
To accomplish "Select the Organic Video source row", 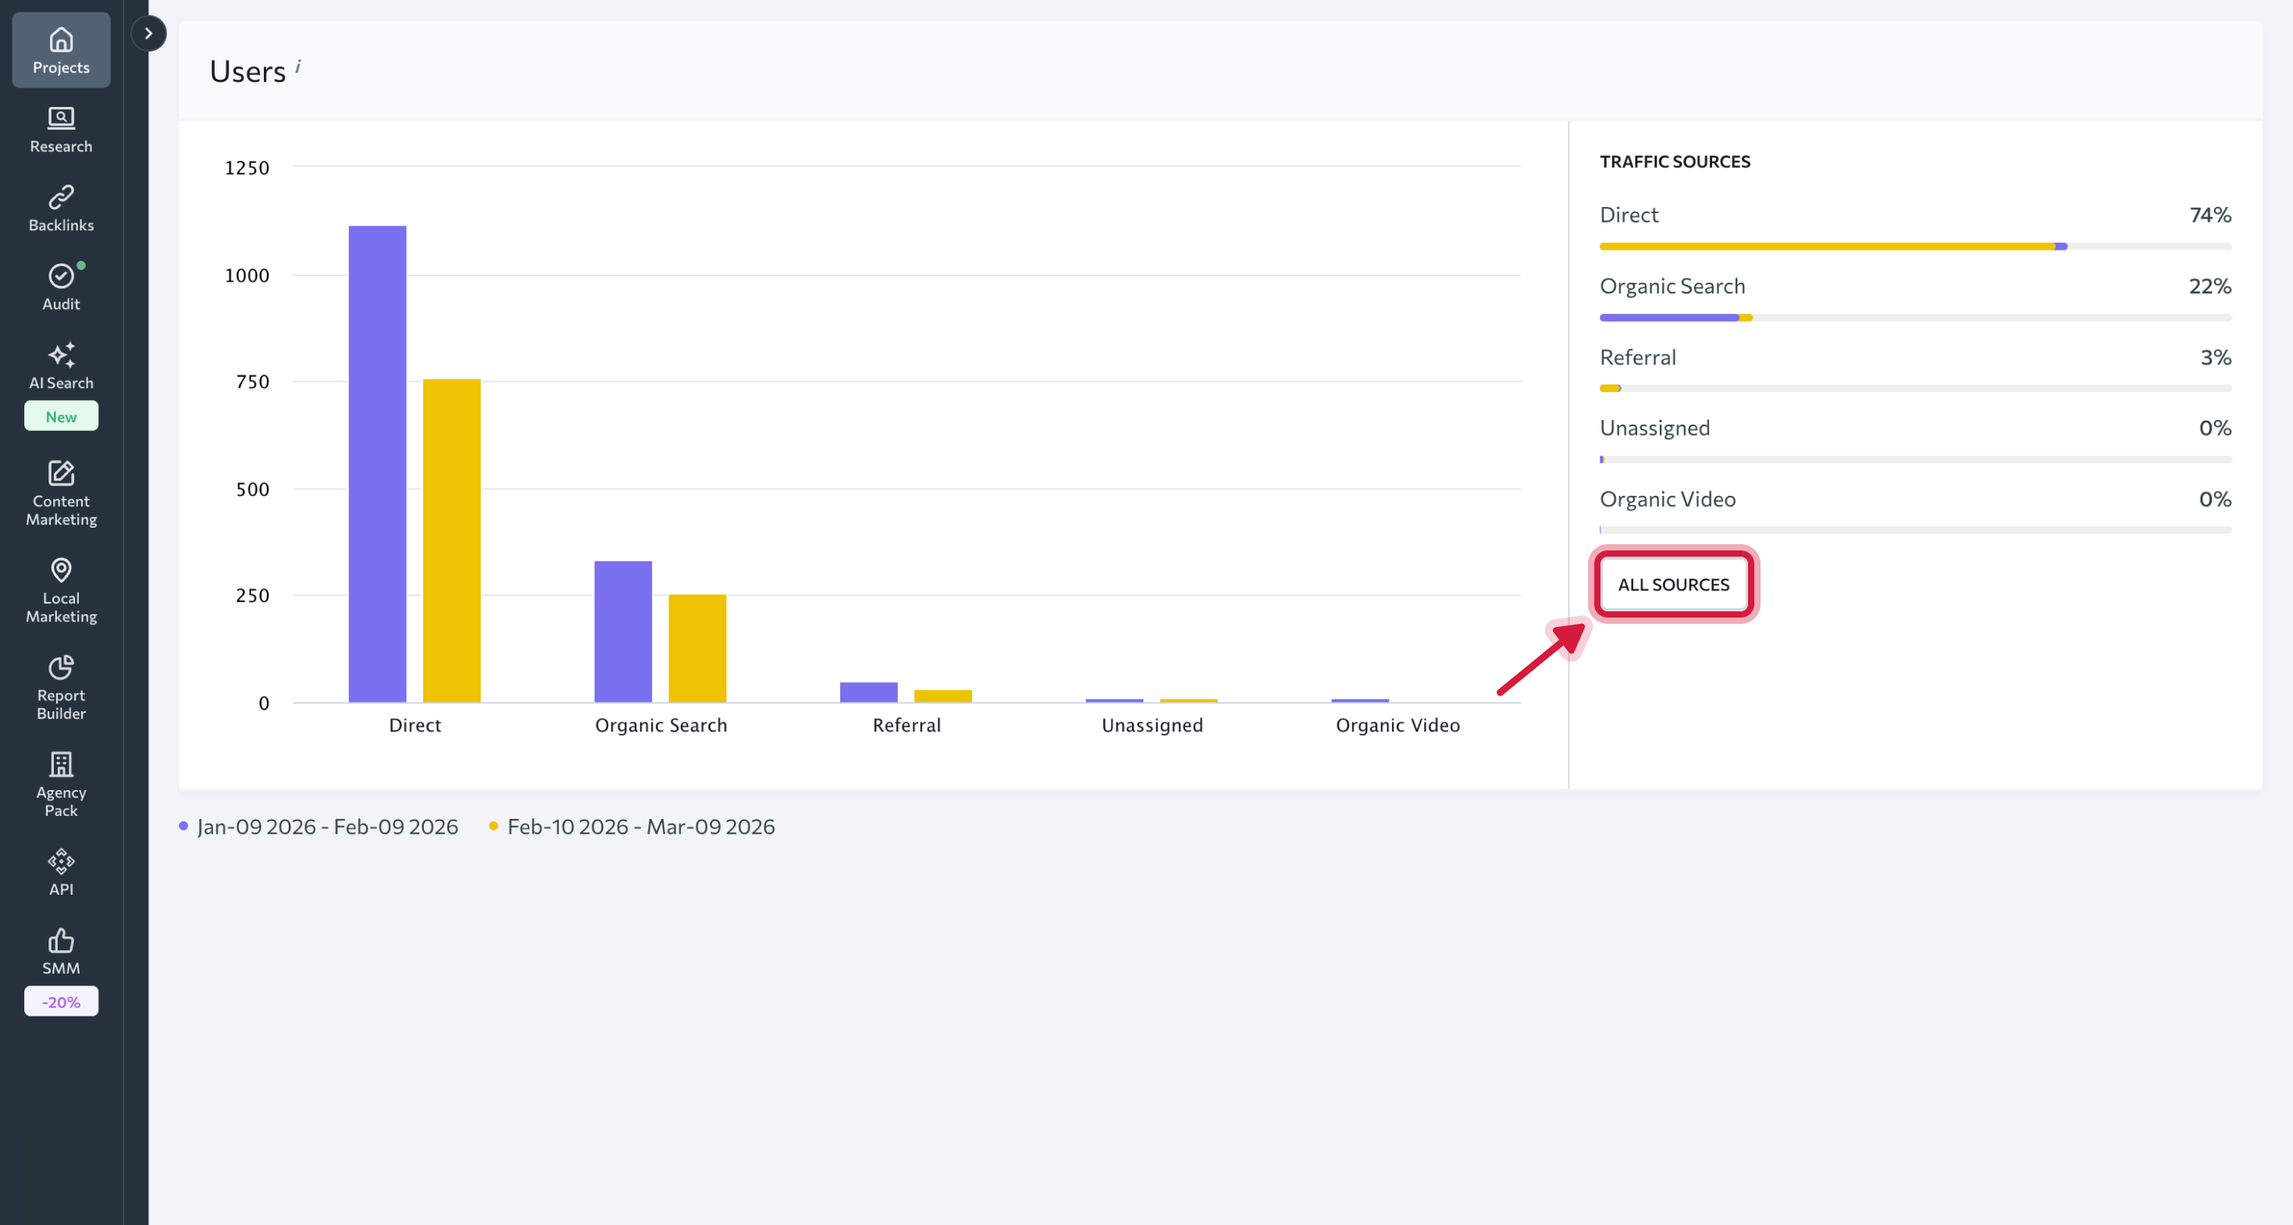I will coord(1667,499).
